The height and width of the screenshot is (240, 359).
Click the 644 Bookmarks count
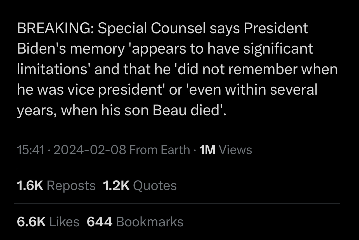point(135,222)
